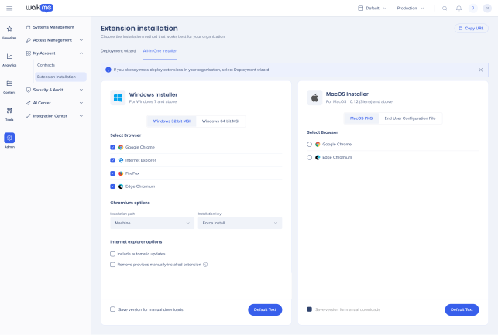Viewport: 498px width, 335px height.
Task: Select Google Chrome radio in MacOS Installer
Action: tap(309, 145)
